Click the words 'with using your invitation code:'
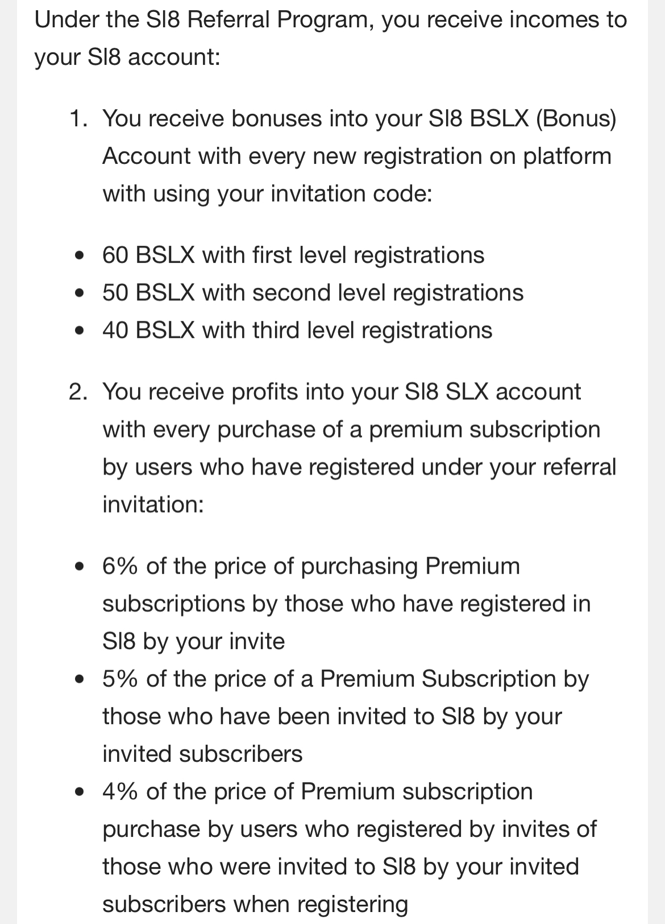This screenshot has height=924, width=665. click(267, 194)
